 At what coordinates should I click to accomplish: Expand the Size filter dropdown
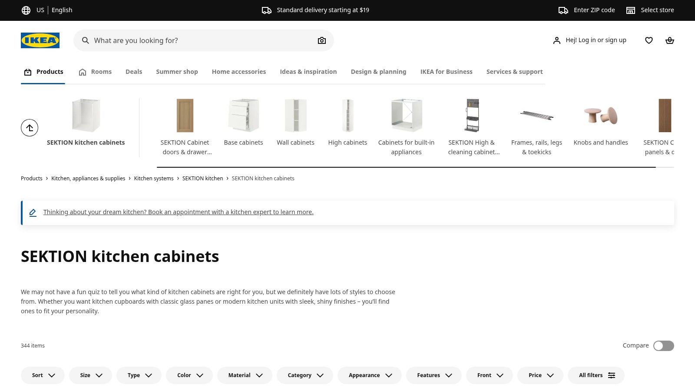pyautogui.click(x=90, y=375)
